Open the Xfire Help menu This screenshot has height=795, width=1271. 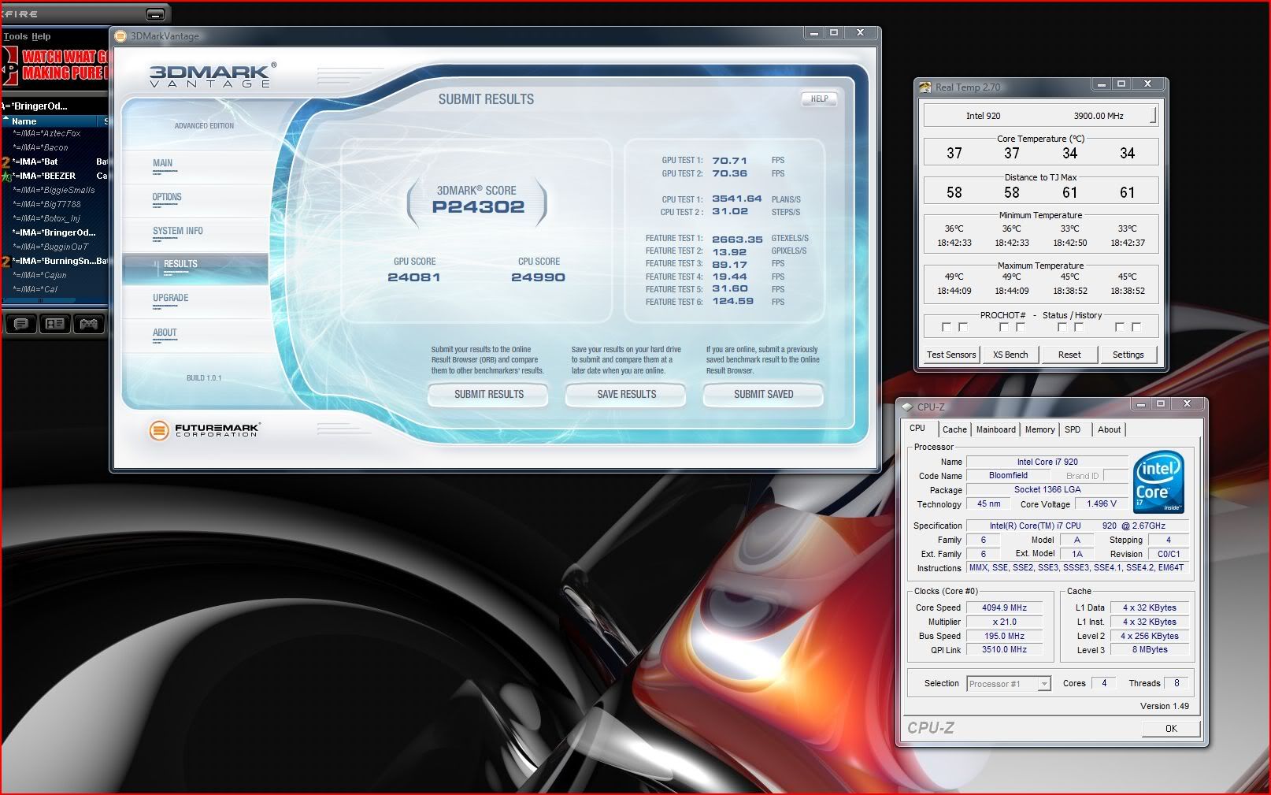coord(41,36)
